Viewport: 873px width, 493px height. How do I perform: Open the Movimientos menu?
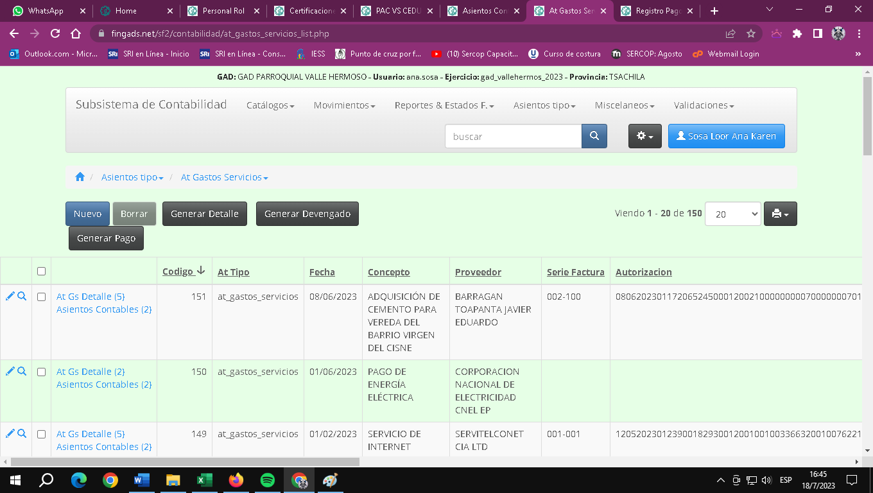(x=343, y=105)
